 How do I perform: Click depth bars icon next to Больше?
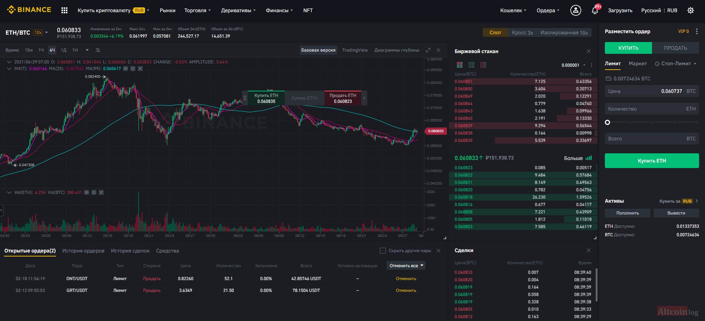tap(589, 158)
